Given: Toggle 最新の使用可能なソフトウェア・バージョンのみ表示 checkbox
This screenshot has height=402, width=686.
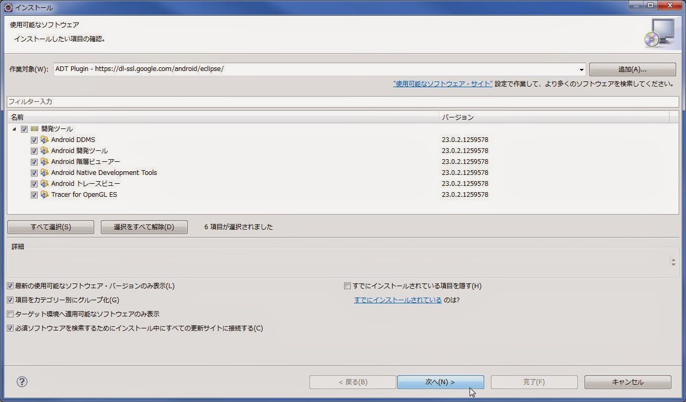Looking at the screenshot, I should tap(10, 286).
